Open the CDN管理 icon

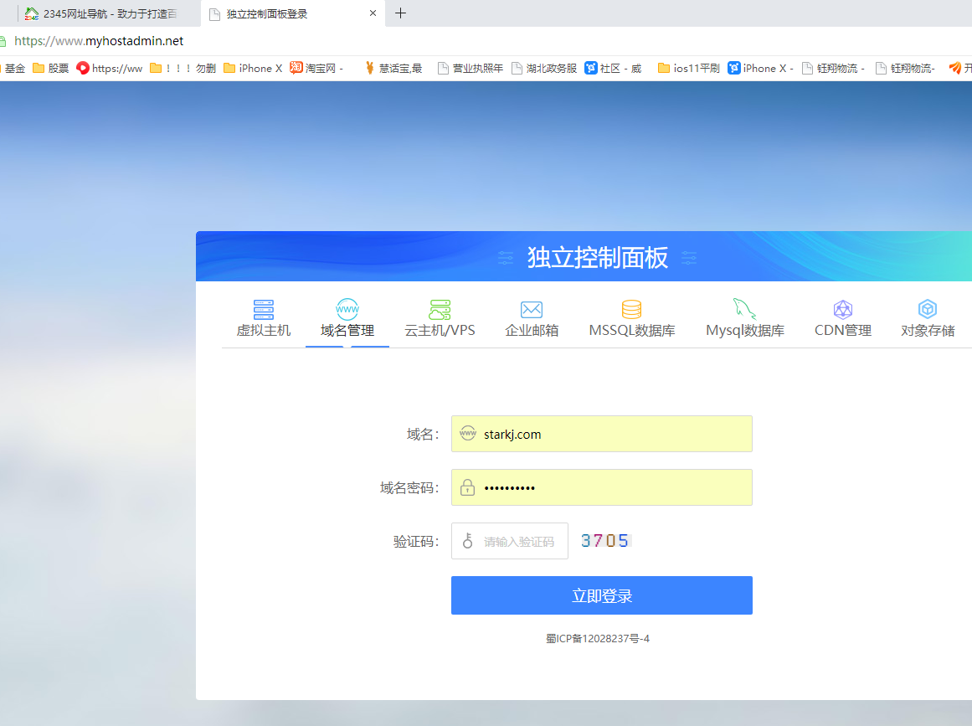pos(843,309)
